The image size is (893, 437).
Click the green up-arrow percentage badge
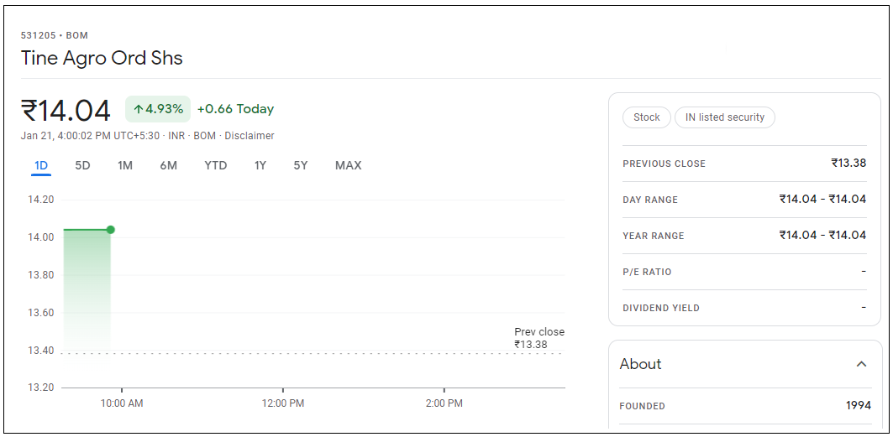point(158,109)
